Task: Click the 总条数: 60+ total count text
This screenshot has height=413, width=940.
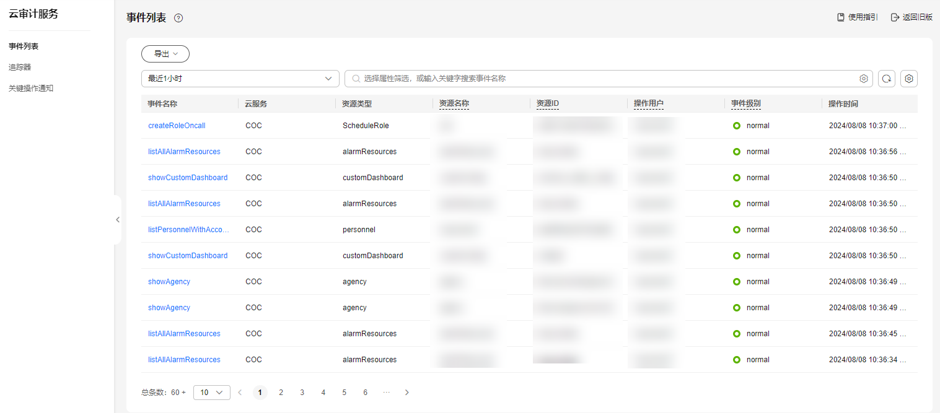Action: pos(164,393)
